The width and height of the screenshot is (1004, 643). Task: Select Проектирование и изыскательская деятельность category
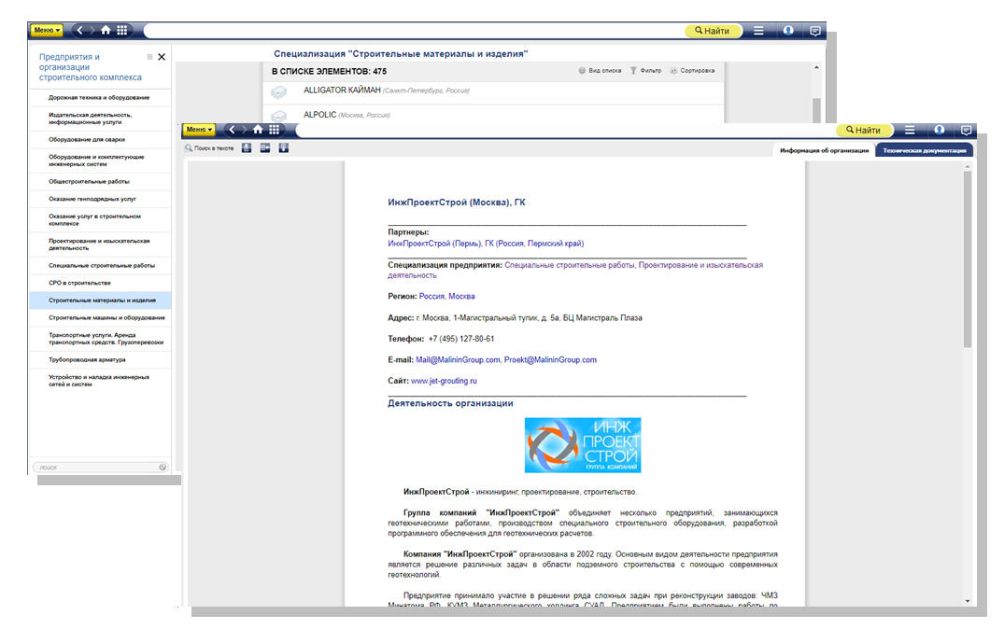pos(101,245)
